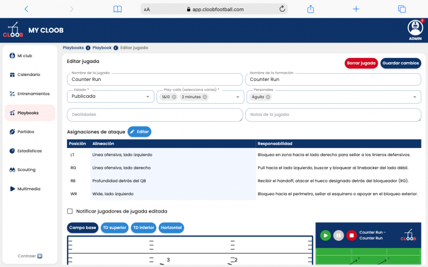Viewport: 428px width, 267px height.
Task: Click the Safari share icon
Action: click(311, 9)
